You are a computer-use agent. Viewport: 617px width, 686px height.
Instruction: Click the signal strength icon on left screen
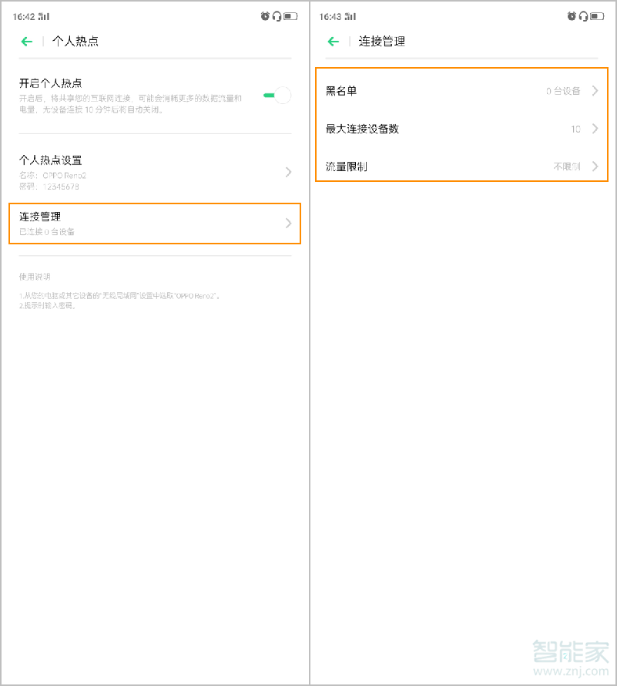[43, 15]
